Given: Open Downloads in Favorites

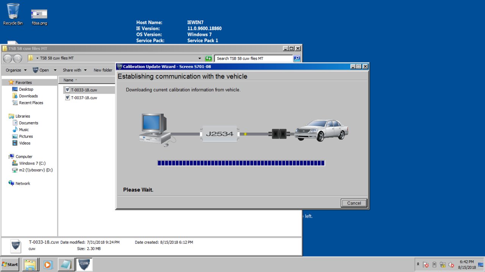Looking at the screenshot, I should [x=28, y=96].
